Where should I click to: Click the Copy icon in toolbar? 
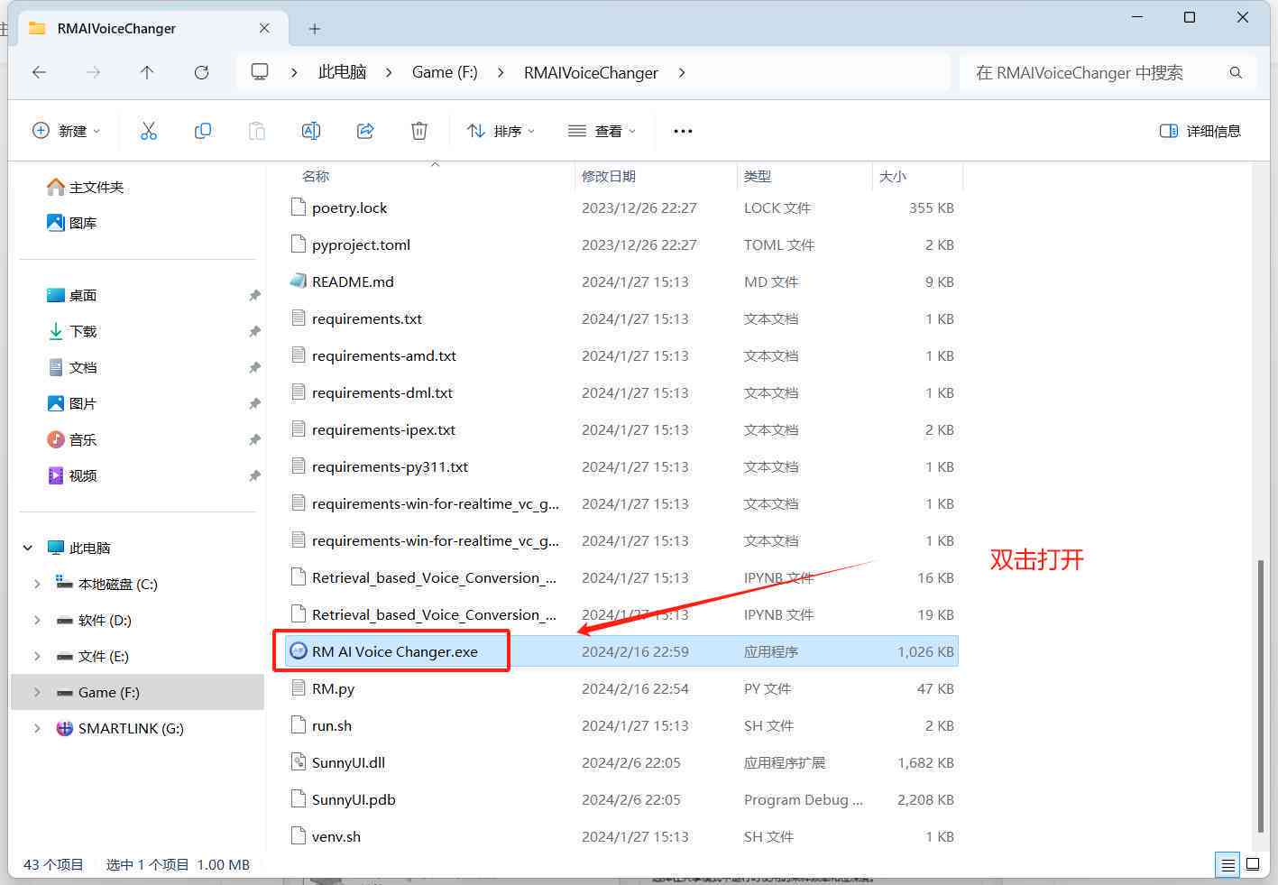pyautogui.click(x=203, y=131)
